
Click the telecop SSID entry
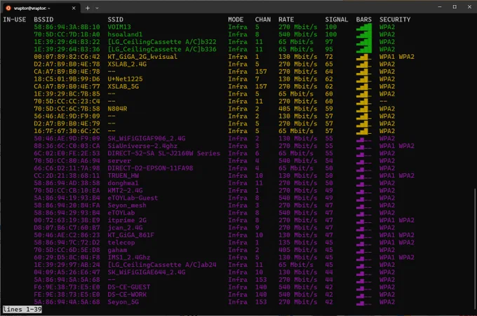point(121,242)
